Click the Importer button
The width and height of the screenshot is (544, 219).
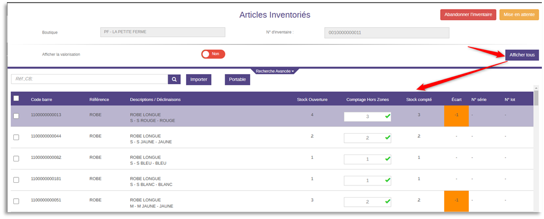click(199, 79)
